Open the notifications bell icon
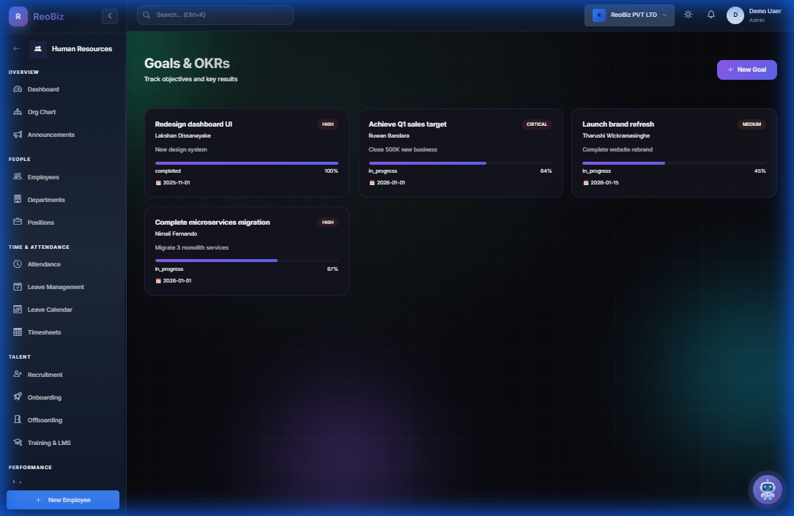 pyautogui.click(x=710, y=14)
